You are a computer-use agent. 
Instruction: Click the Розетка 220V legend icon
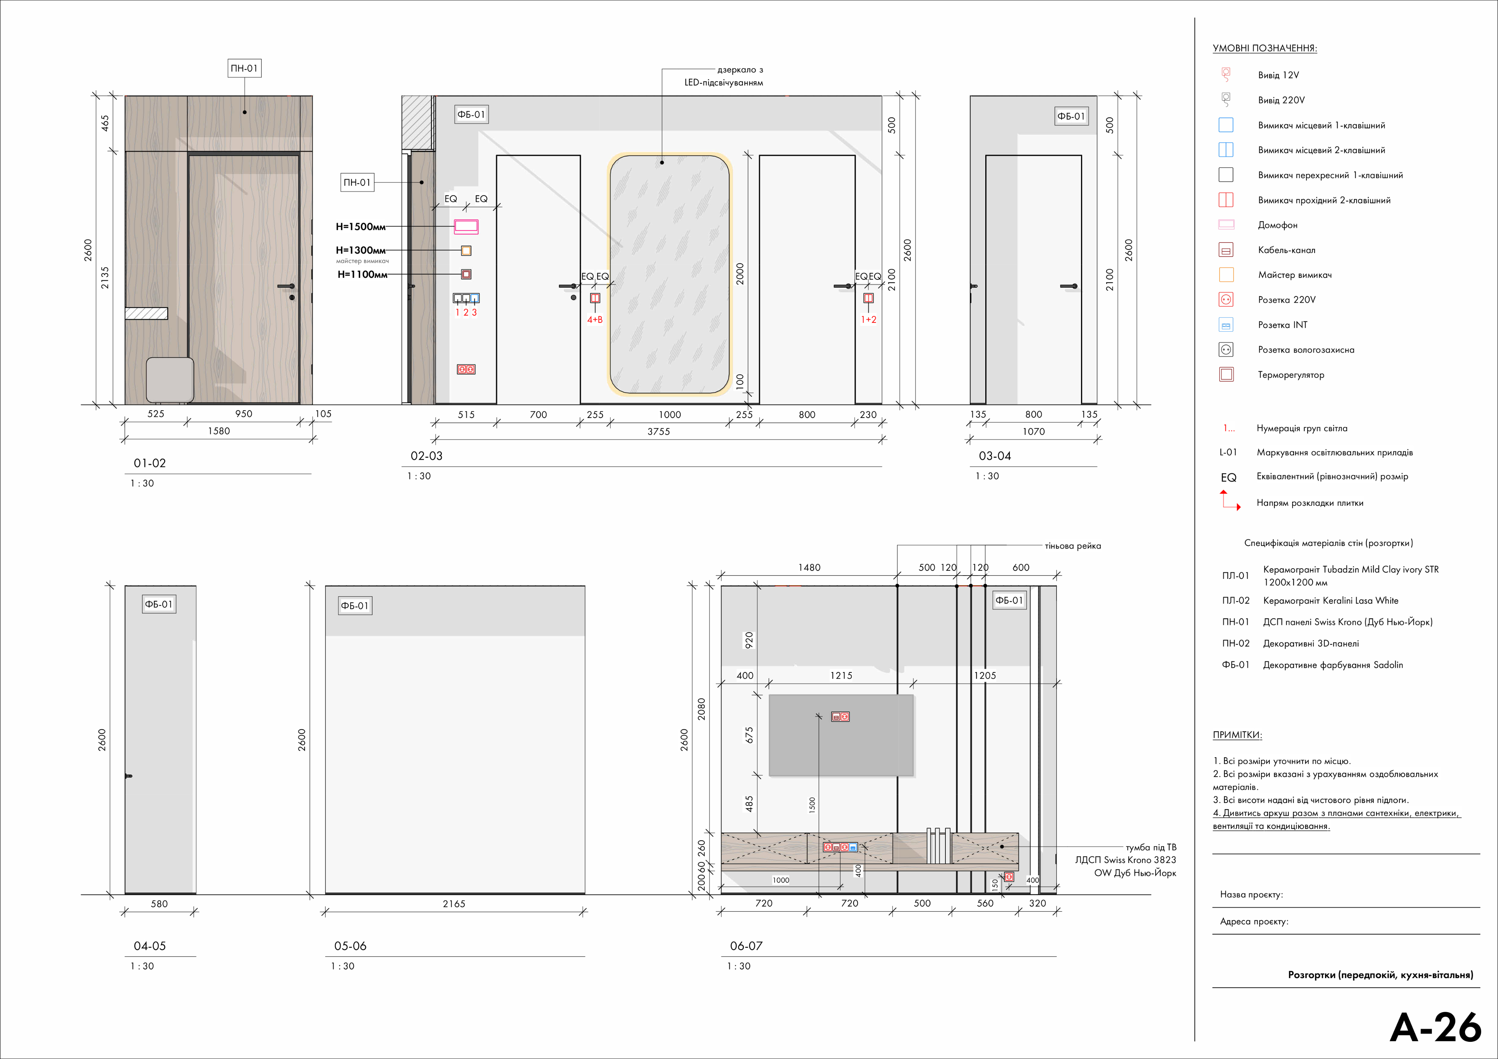(1226, 299)
